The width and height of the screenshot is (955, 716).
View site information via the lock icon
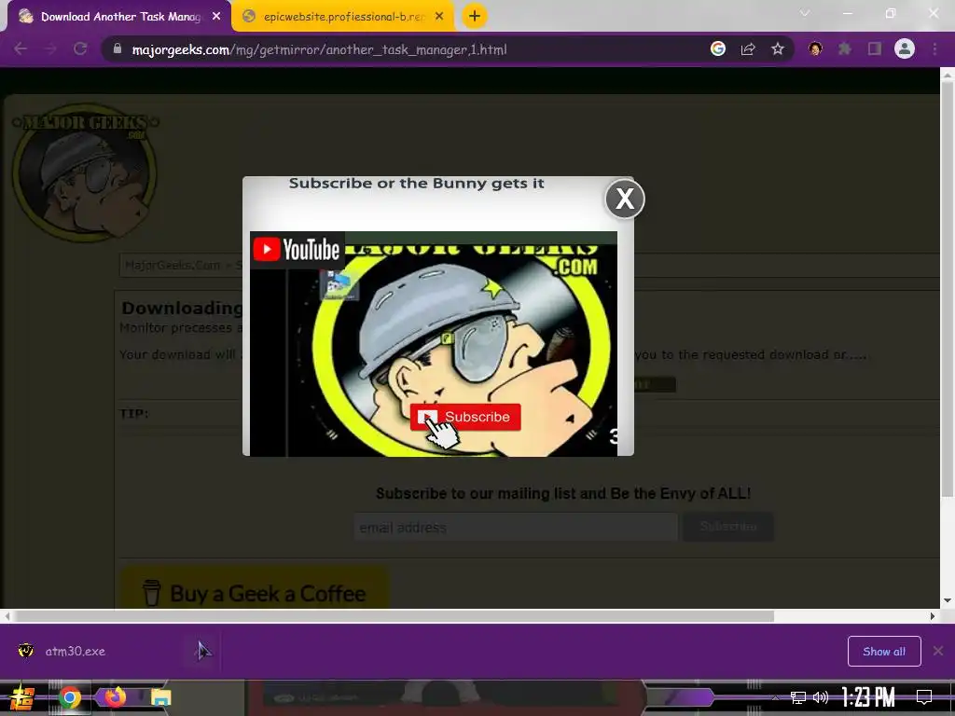(x=117, y=49)
